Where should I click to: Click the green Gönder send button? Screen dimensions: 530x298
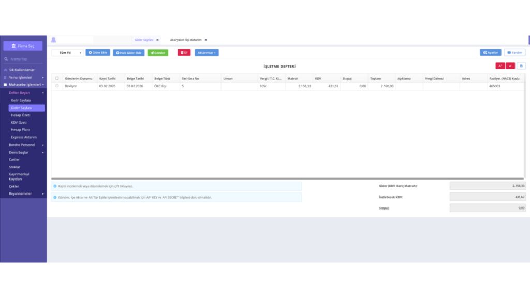tap(157, 53)
